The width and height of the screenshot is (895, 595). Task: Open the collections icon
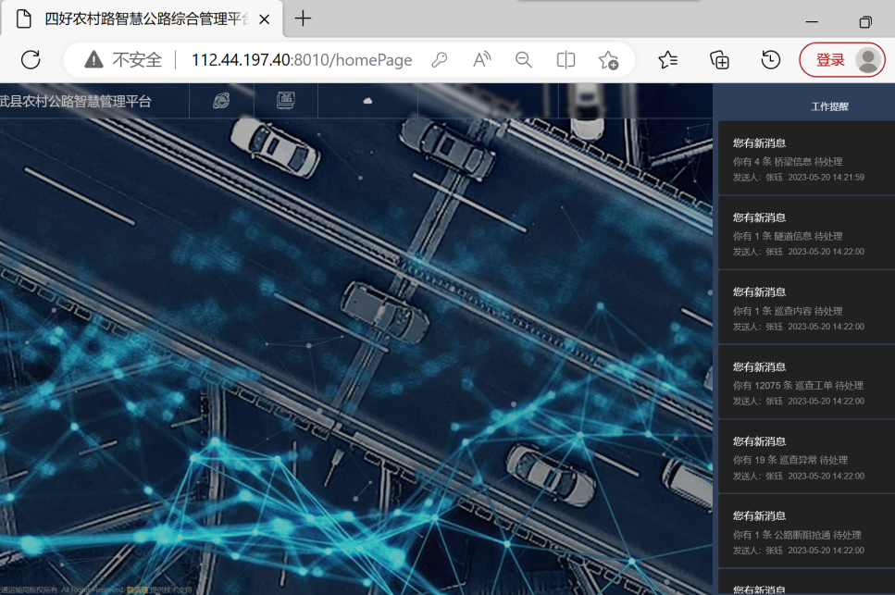[719, 60]
